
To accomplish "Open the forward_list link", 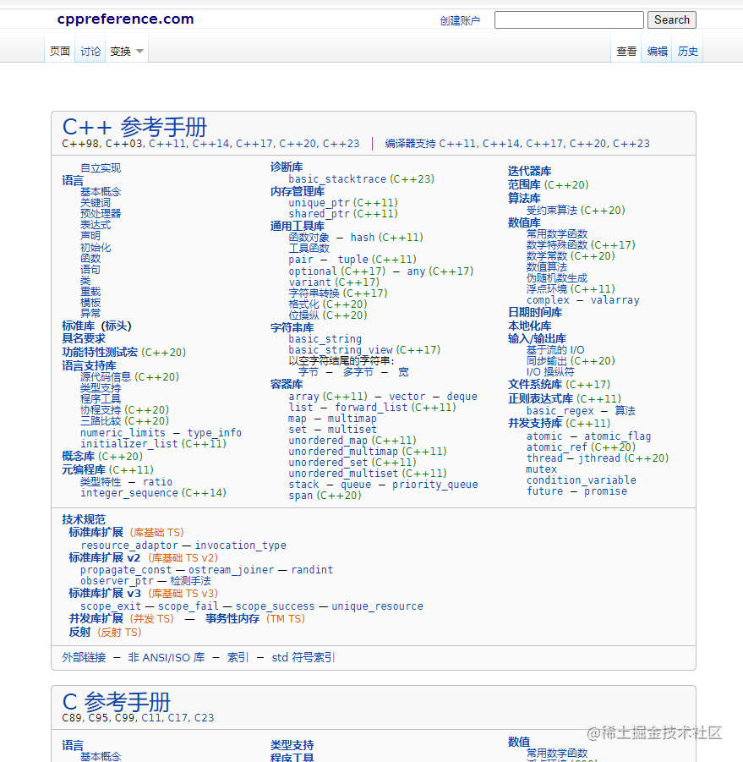I will tap(371, 408).
